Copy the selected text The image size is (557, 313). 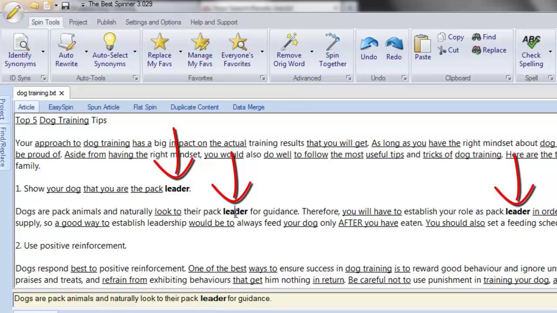point(451,37)
